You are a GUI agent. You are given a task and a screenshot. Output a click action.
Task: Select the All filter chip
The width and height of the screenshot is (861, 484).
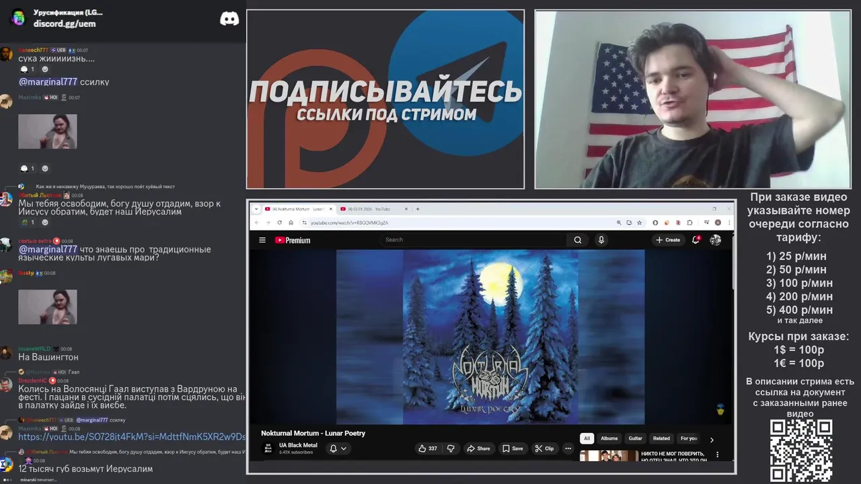pos(587,438)
